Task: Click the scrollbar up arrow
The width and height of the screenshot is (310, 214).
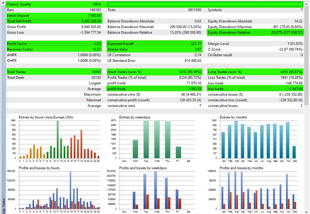Action: click(x=307, y=4)
